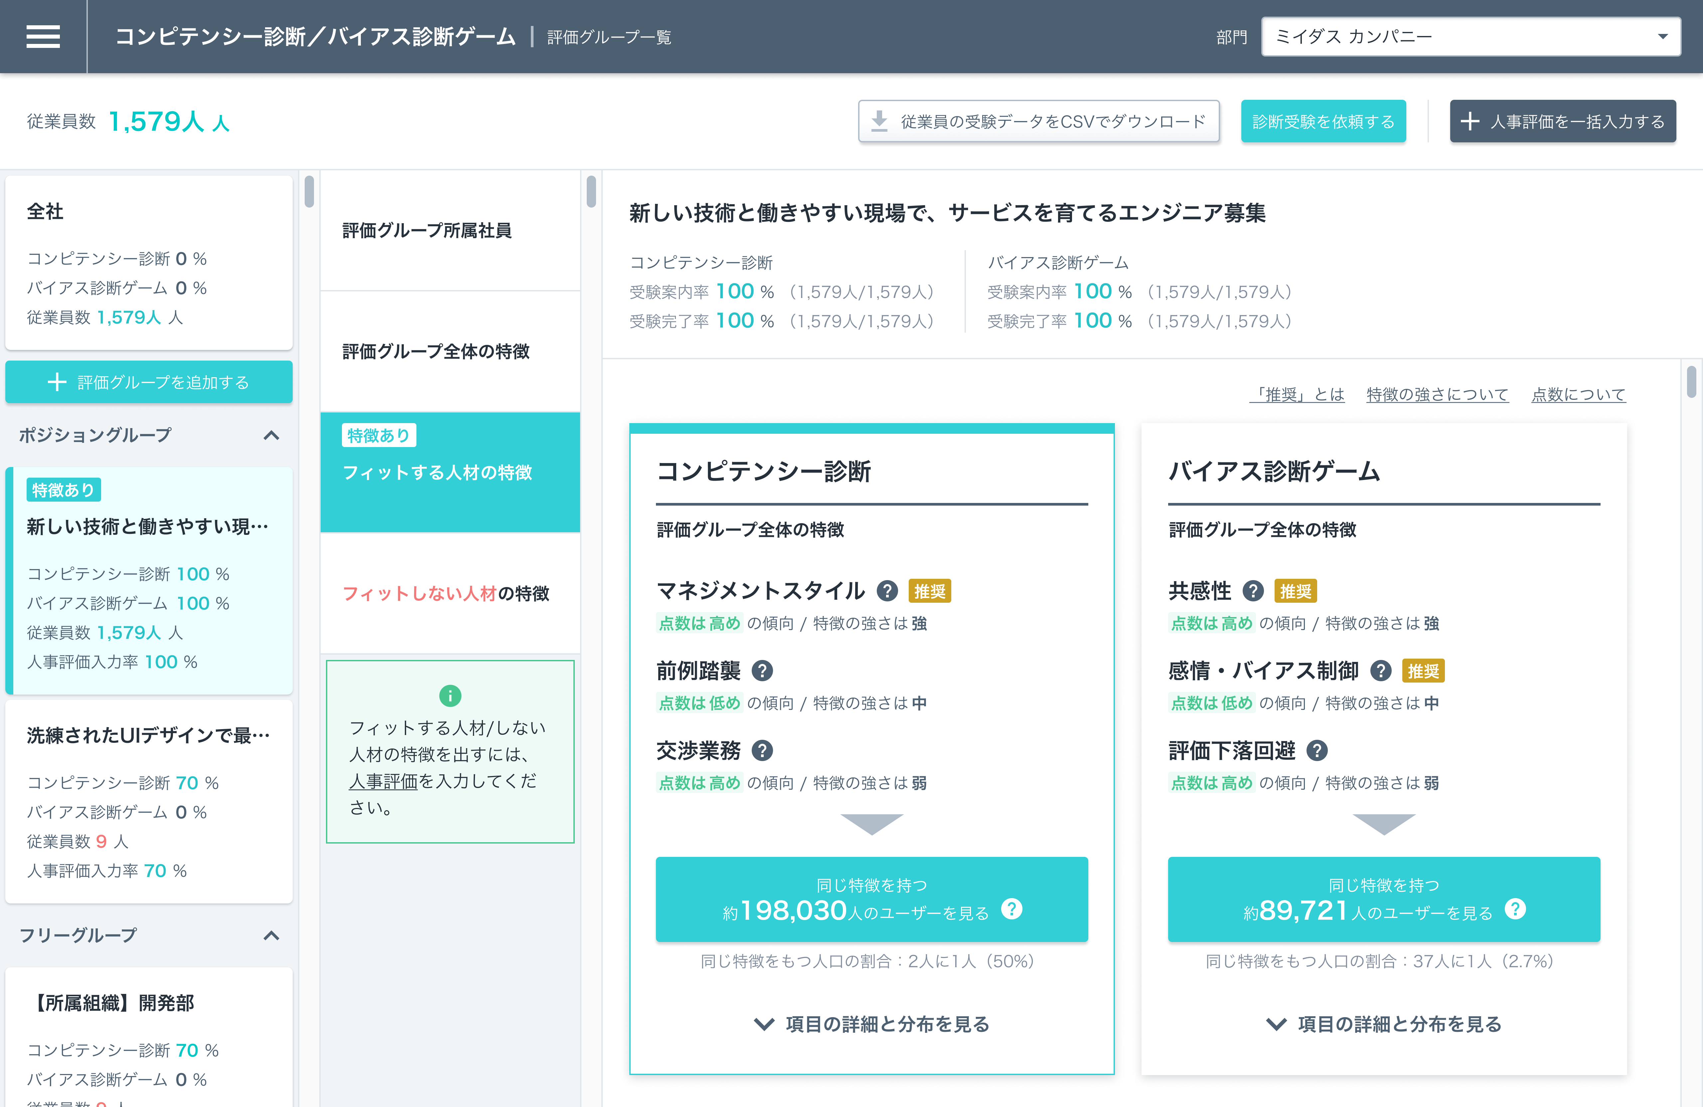1703x1107 pixels.
Task: Click help icon next to 評価下落回避
Action: click(1316, 751)
